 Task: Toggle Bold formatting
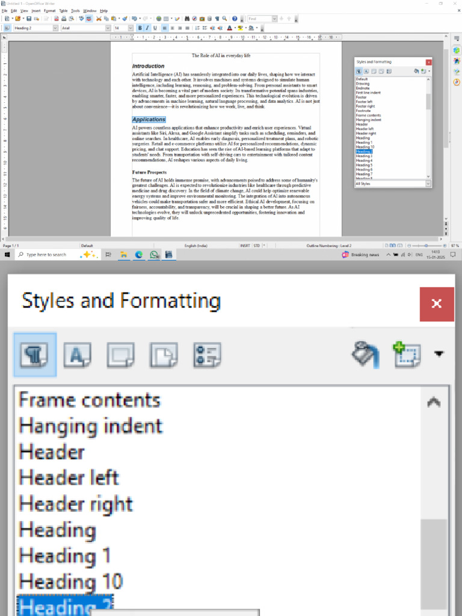140,28
